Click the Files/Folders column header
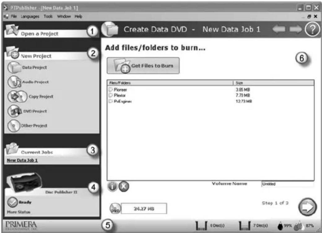This screenshot has height=233, width=322. tap(170, 83)
